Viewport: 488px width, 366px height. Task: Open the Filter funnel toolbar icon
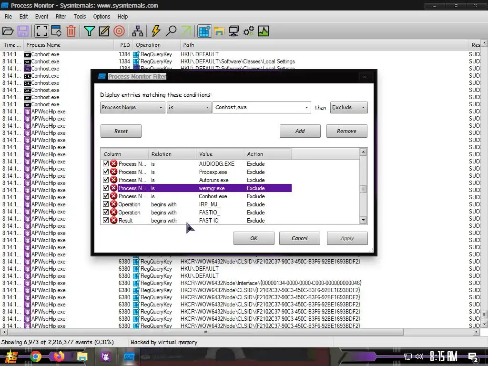[x=89, y=31]
